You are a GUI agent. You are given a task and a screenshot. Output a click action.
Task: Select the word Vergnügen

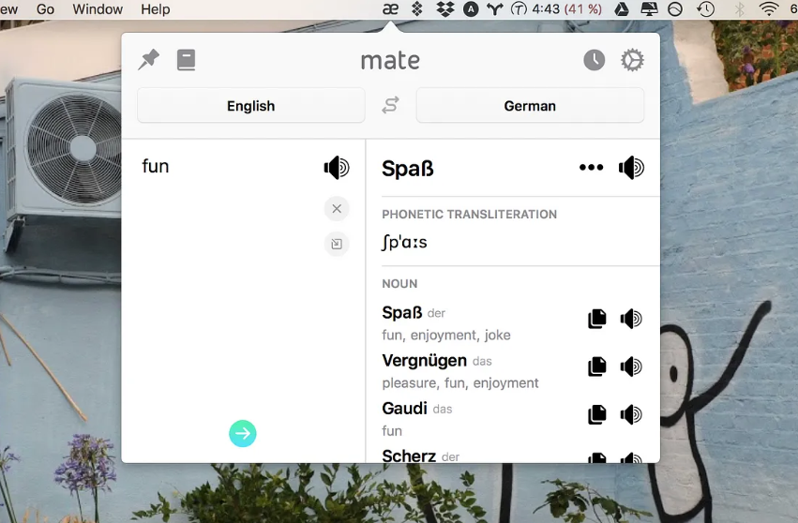coord(425,360)
